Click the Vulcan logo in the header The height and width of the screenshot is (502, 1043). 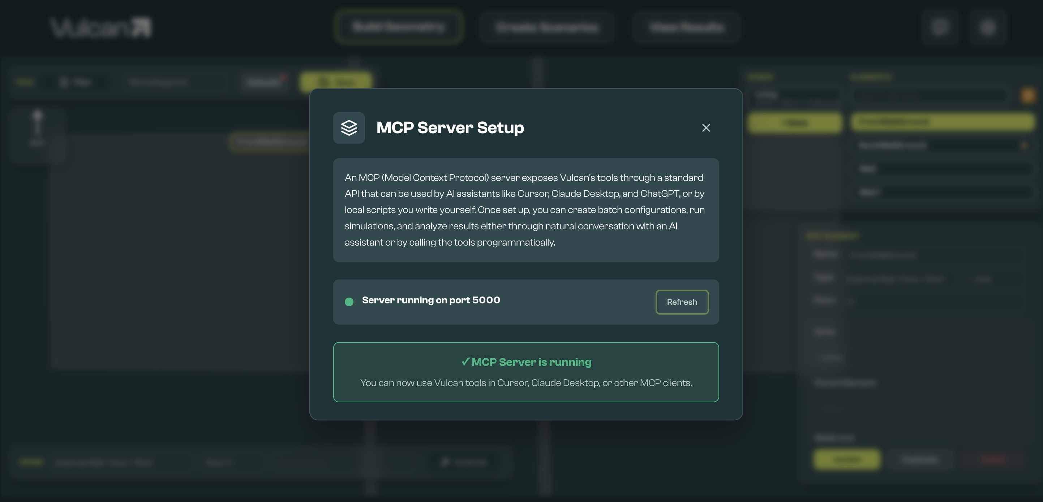click(x=100, y=27)
